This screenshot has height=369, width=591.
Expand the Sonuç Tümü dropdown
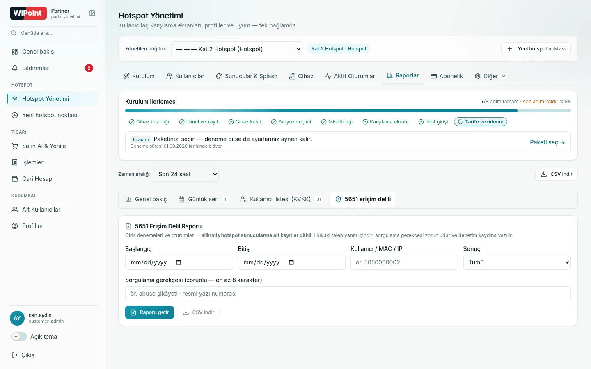click(517, 262)
